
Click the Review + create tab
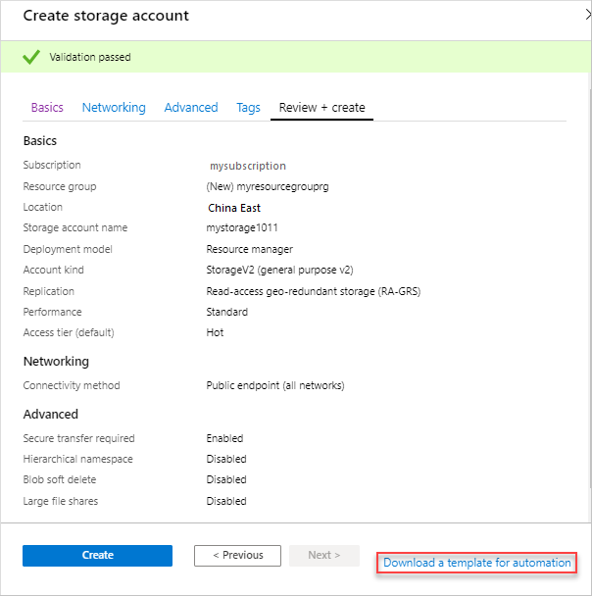click(x=321, y=108)
